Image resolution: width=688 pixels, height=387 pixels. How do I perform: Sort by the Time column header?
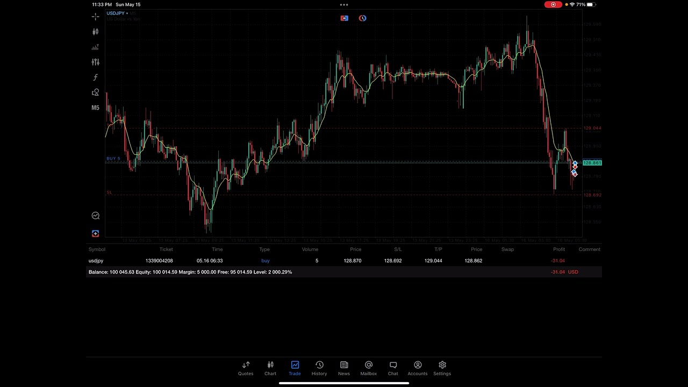217,249
